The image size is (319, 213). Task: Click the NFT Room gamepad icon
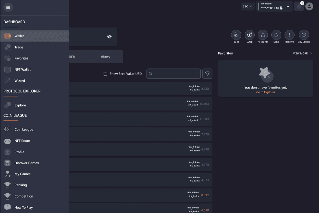click(x=7, y=141)
